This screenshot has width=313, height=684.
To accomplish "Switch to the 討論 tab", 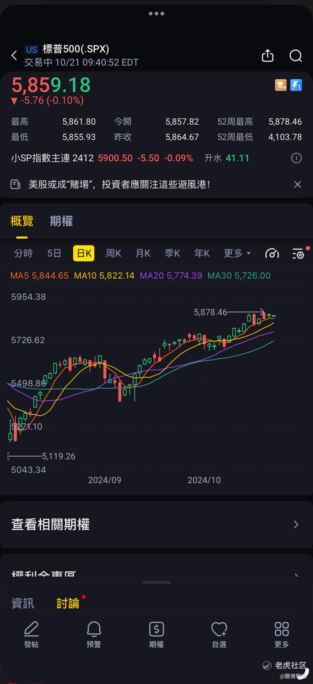I will click(x=68, y=603).
